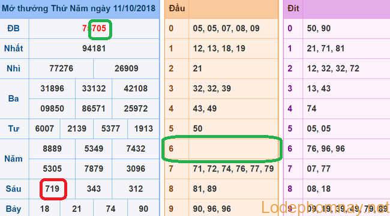Screen dimensions: 390x216
Task: Select Đít row 7 values '07, 77'
Action: pos(319,169)
